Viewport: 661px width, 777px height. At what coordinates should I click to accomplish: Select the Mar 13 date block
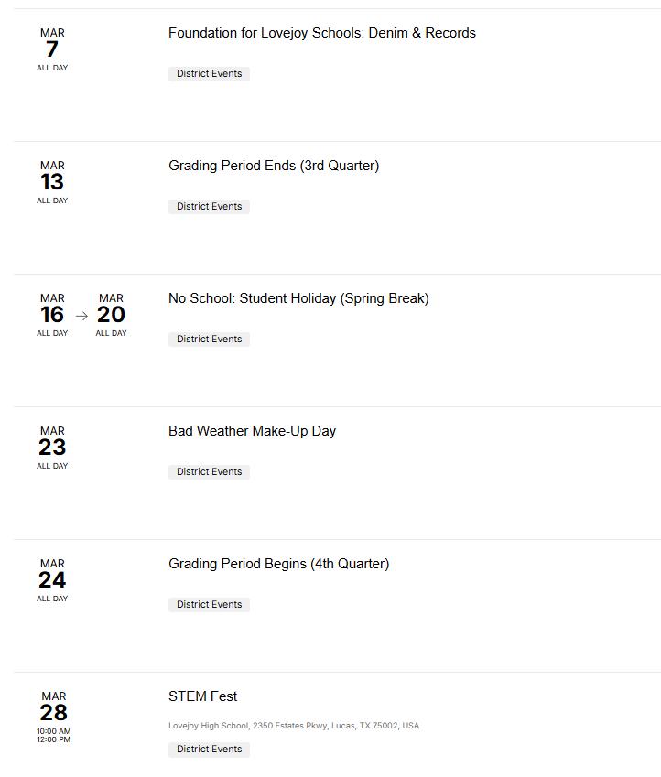pos(52,182)
